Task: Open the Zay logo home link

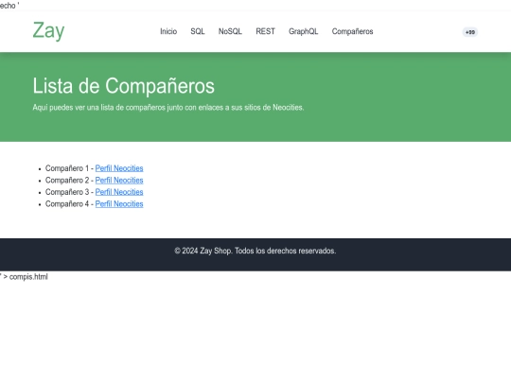Action: 48,31
